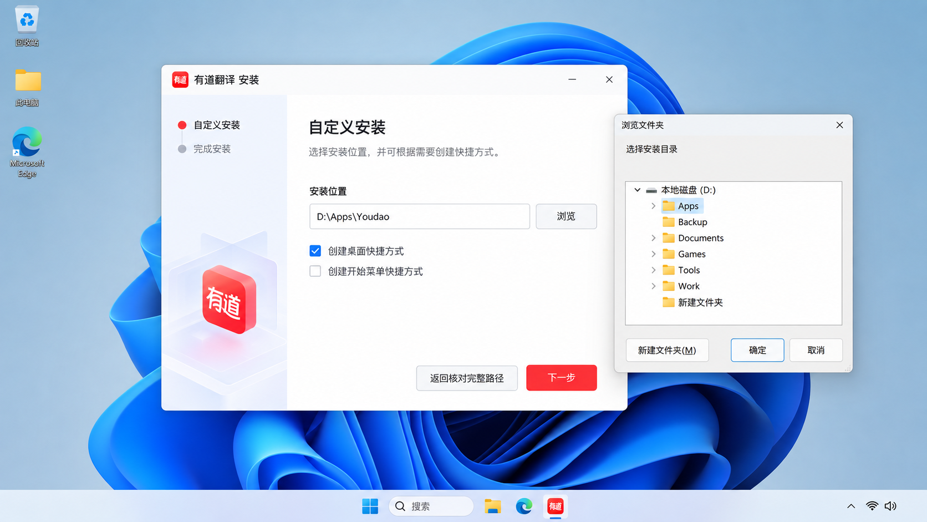Expand the Games folder chevron
This screenshot has height=522, width=927.
click(654, 254)
